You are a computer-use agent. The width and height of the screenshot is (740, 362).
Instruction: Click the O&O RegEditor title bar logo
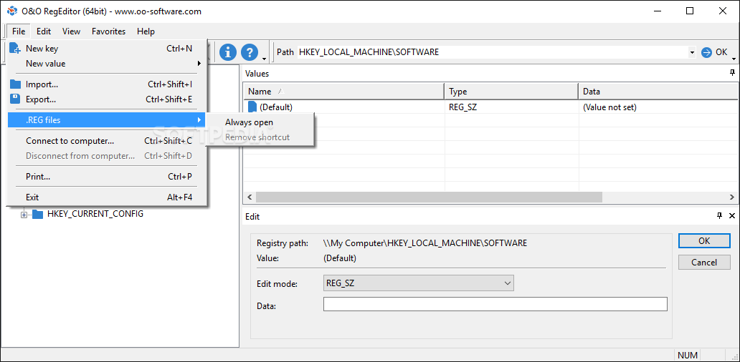coord(11,11)
